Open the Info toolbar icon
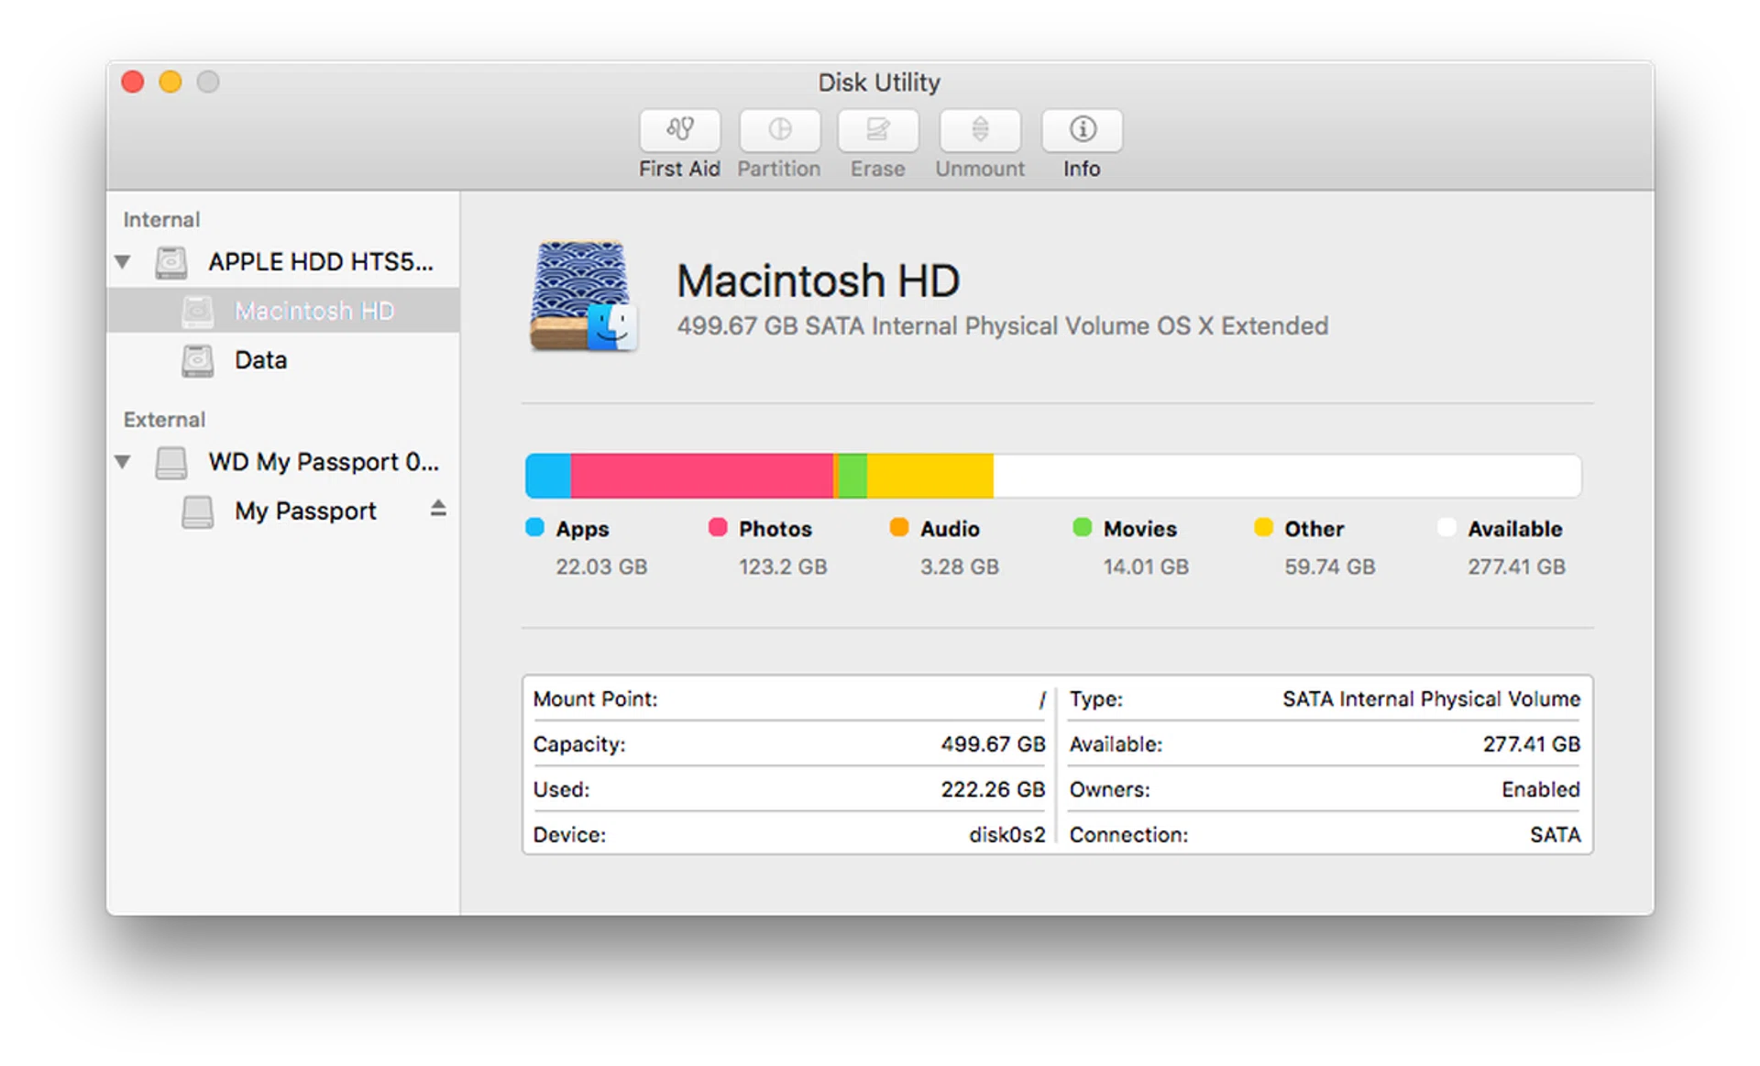The height and width of the screenshot is (1066, 1760). pos(1082,130)
